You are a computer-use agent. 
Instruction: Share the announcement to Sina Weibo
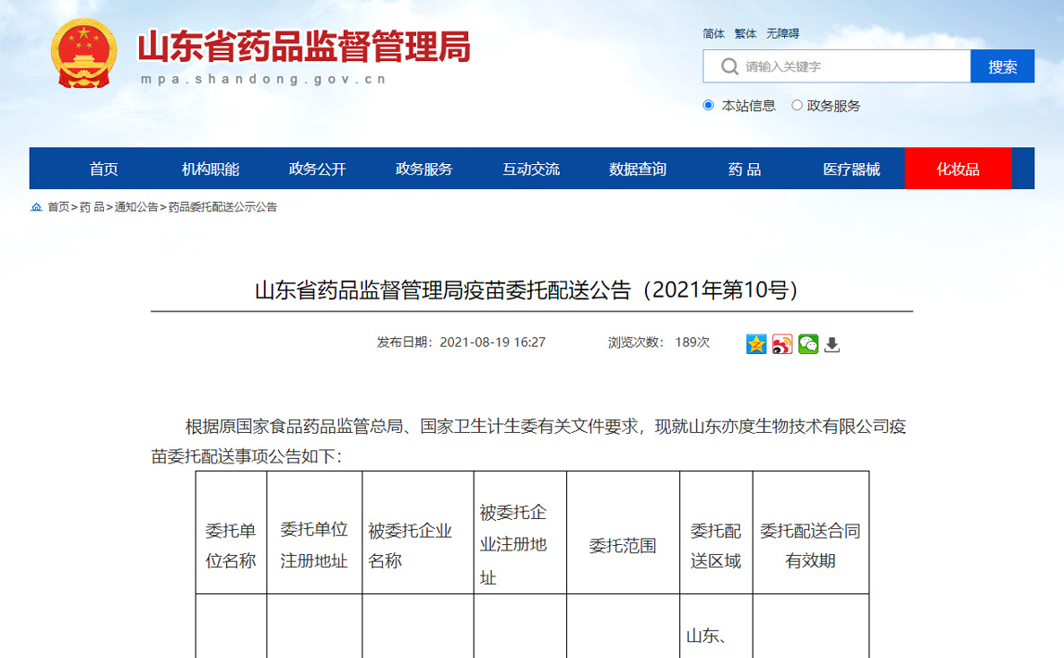782,344
